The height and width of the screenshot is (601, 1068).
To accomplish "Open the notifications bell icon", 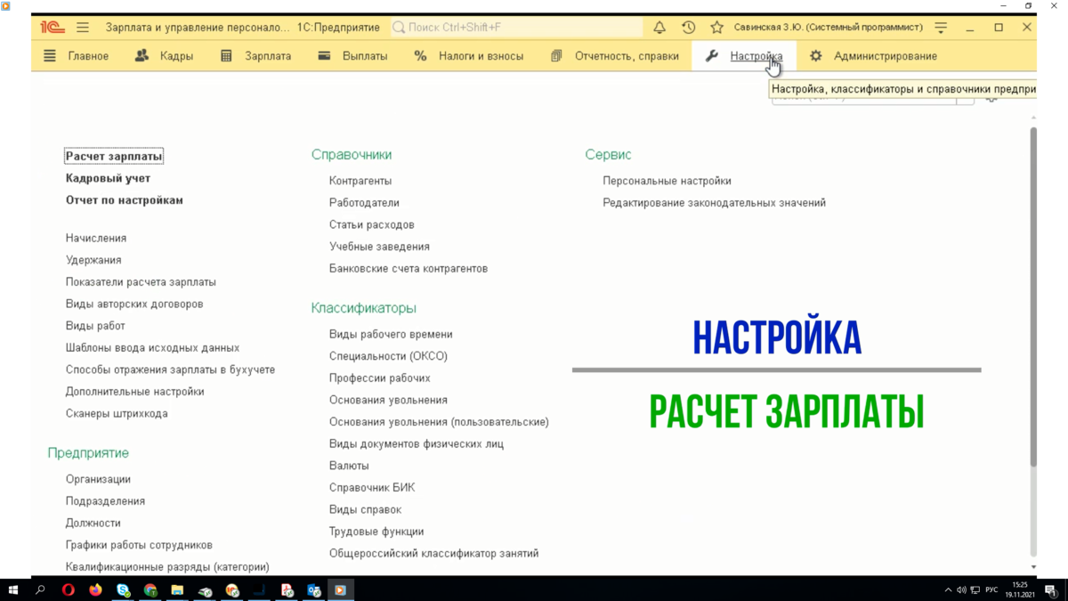I will (x=659, y=27).
